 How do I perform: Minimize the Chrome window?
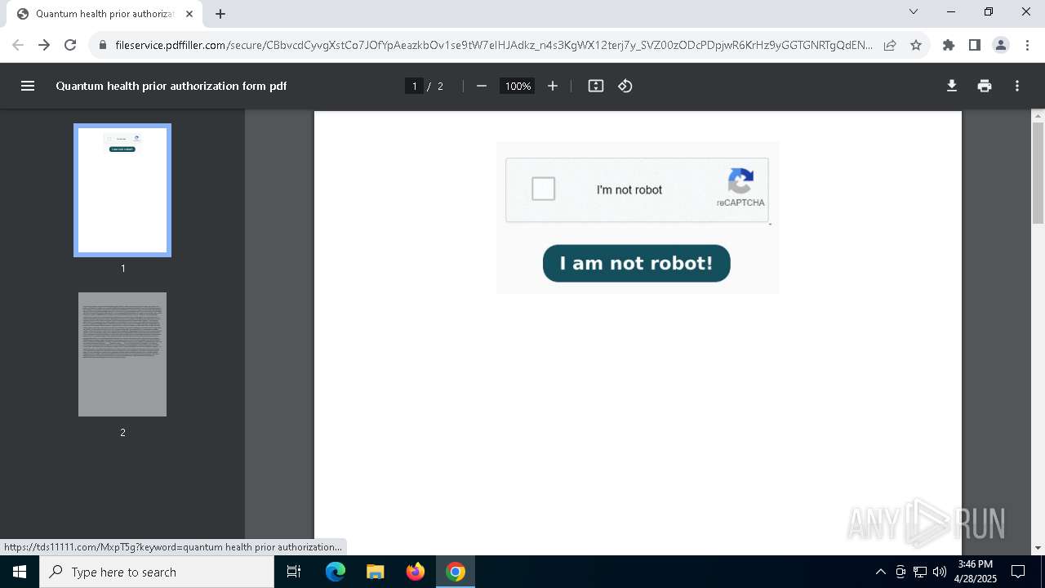951,11
